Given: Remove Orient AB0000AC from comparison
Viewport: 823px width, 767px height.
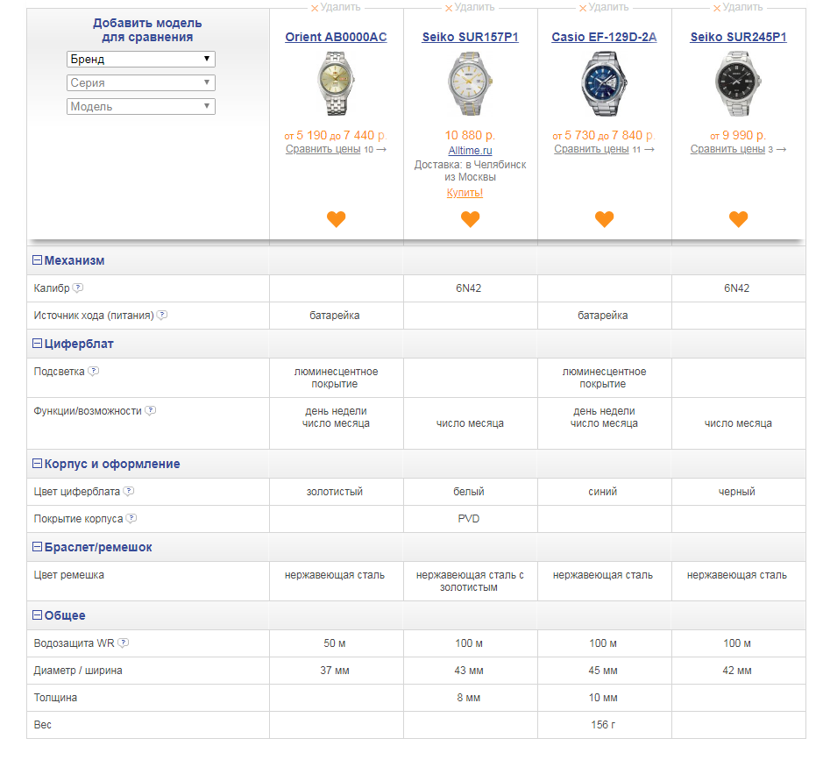Looking at the screenshot, I should (x=336, y=7).
